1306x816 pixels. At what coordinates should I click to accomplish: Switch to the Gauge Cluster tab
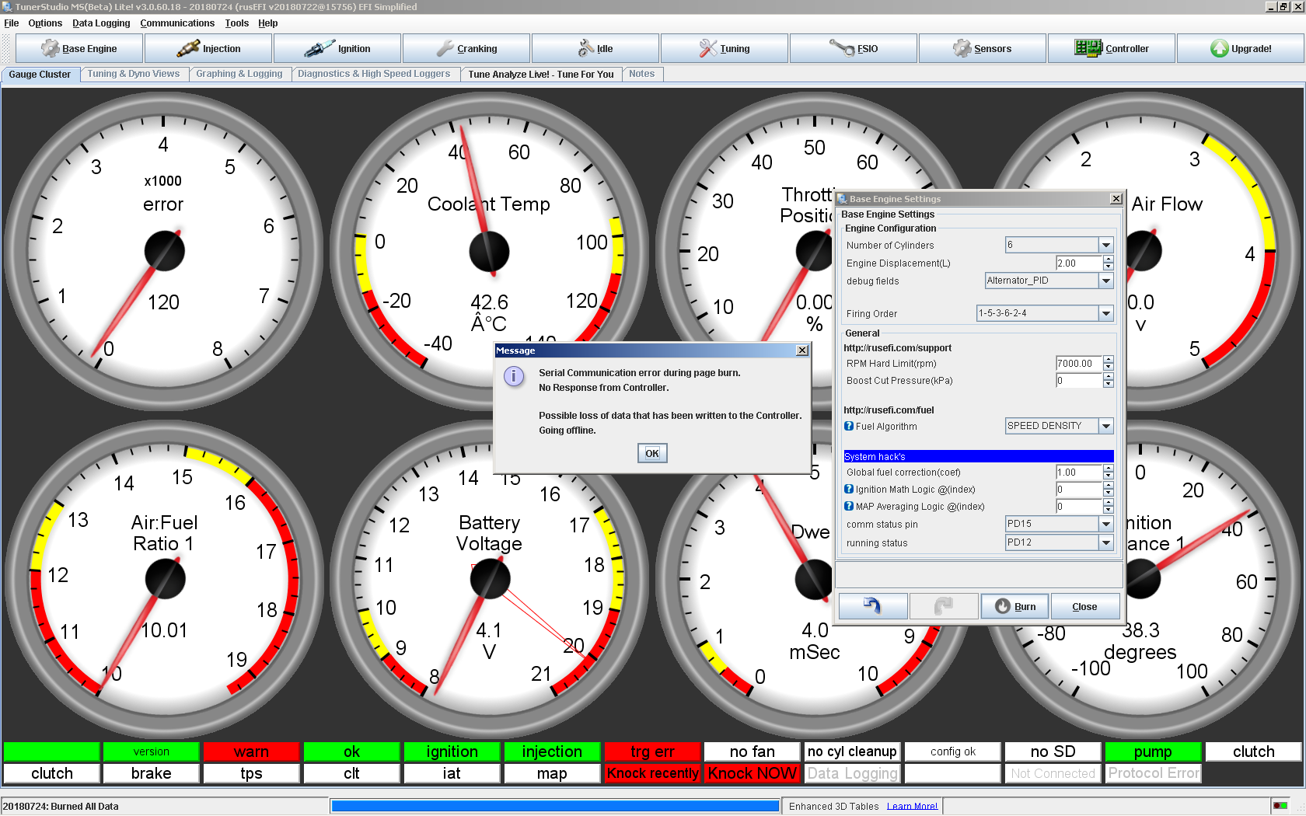(40, 75)
